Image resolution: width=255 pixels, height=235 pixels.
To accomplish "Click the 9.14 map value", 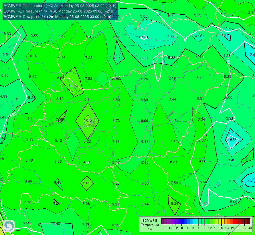I will 31,119.
